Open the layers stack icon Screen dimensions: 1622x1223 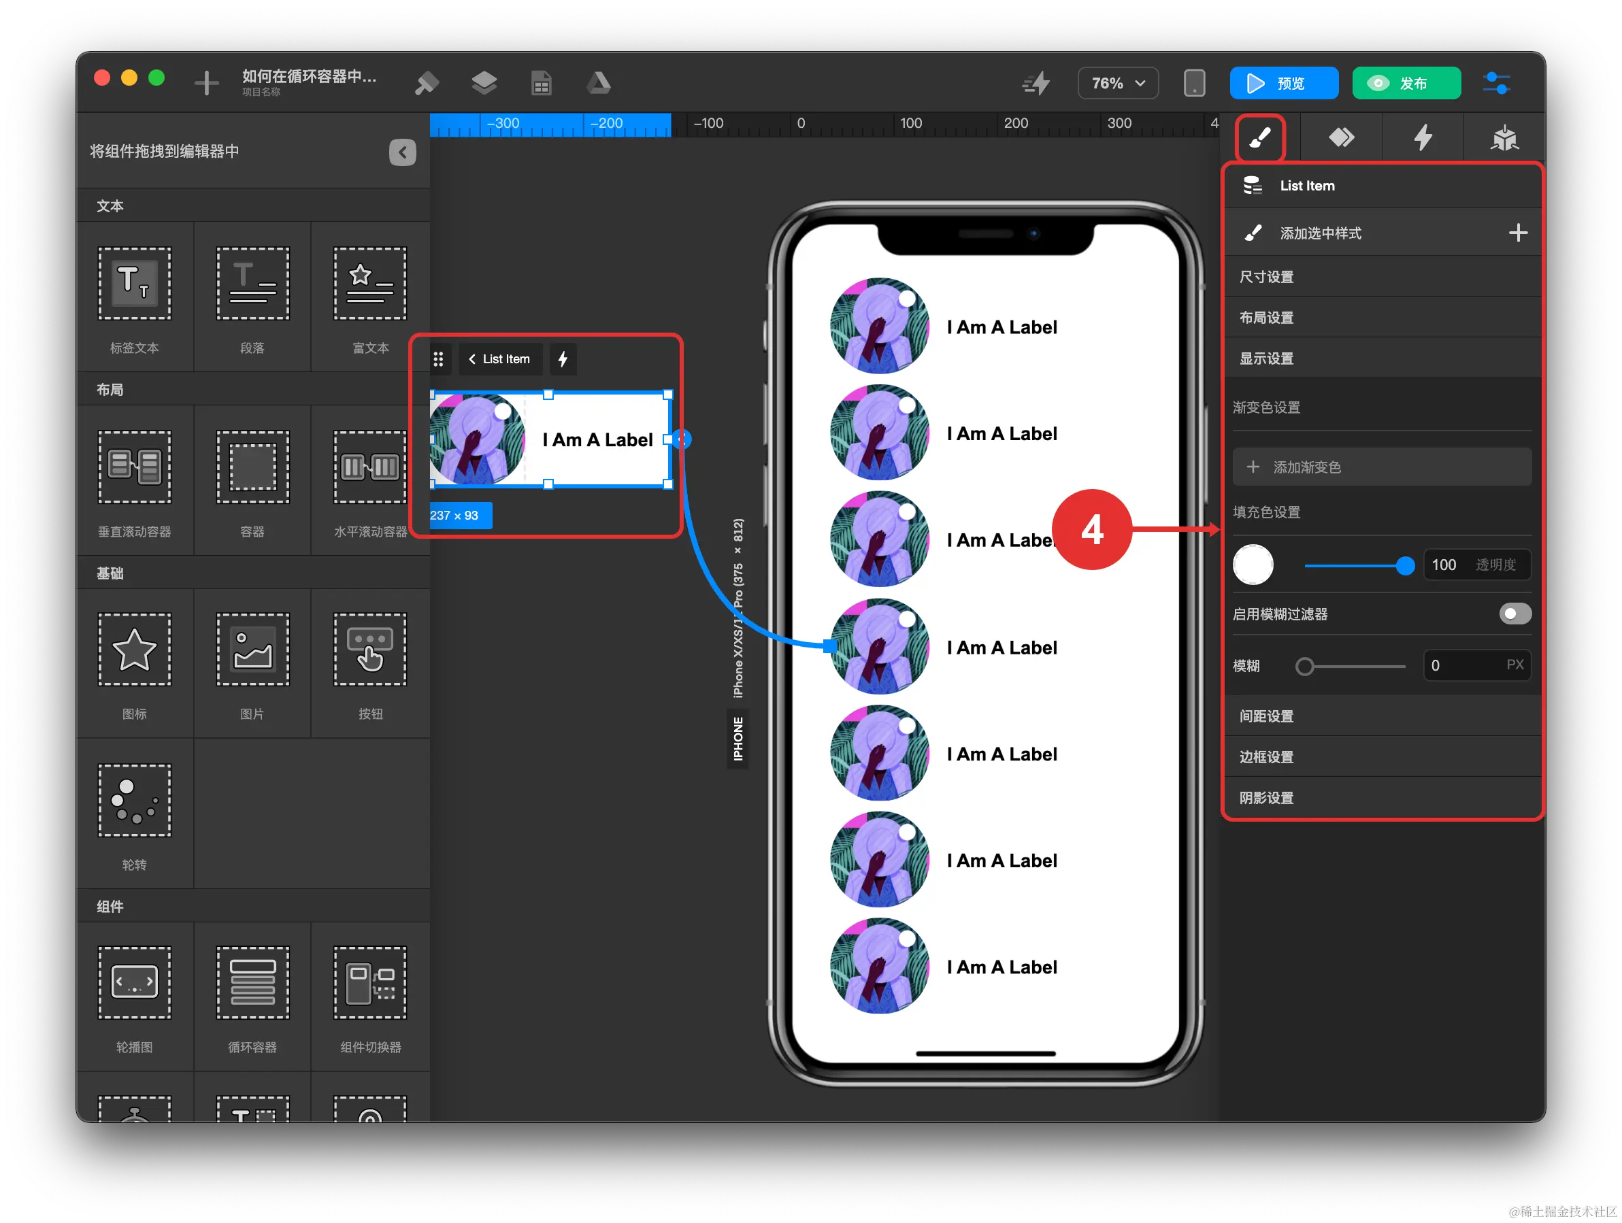point(484,83)
